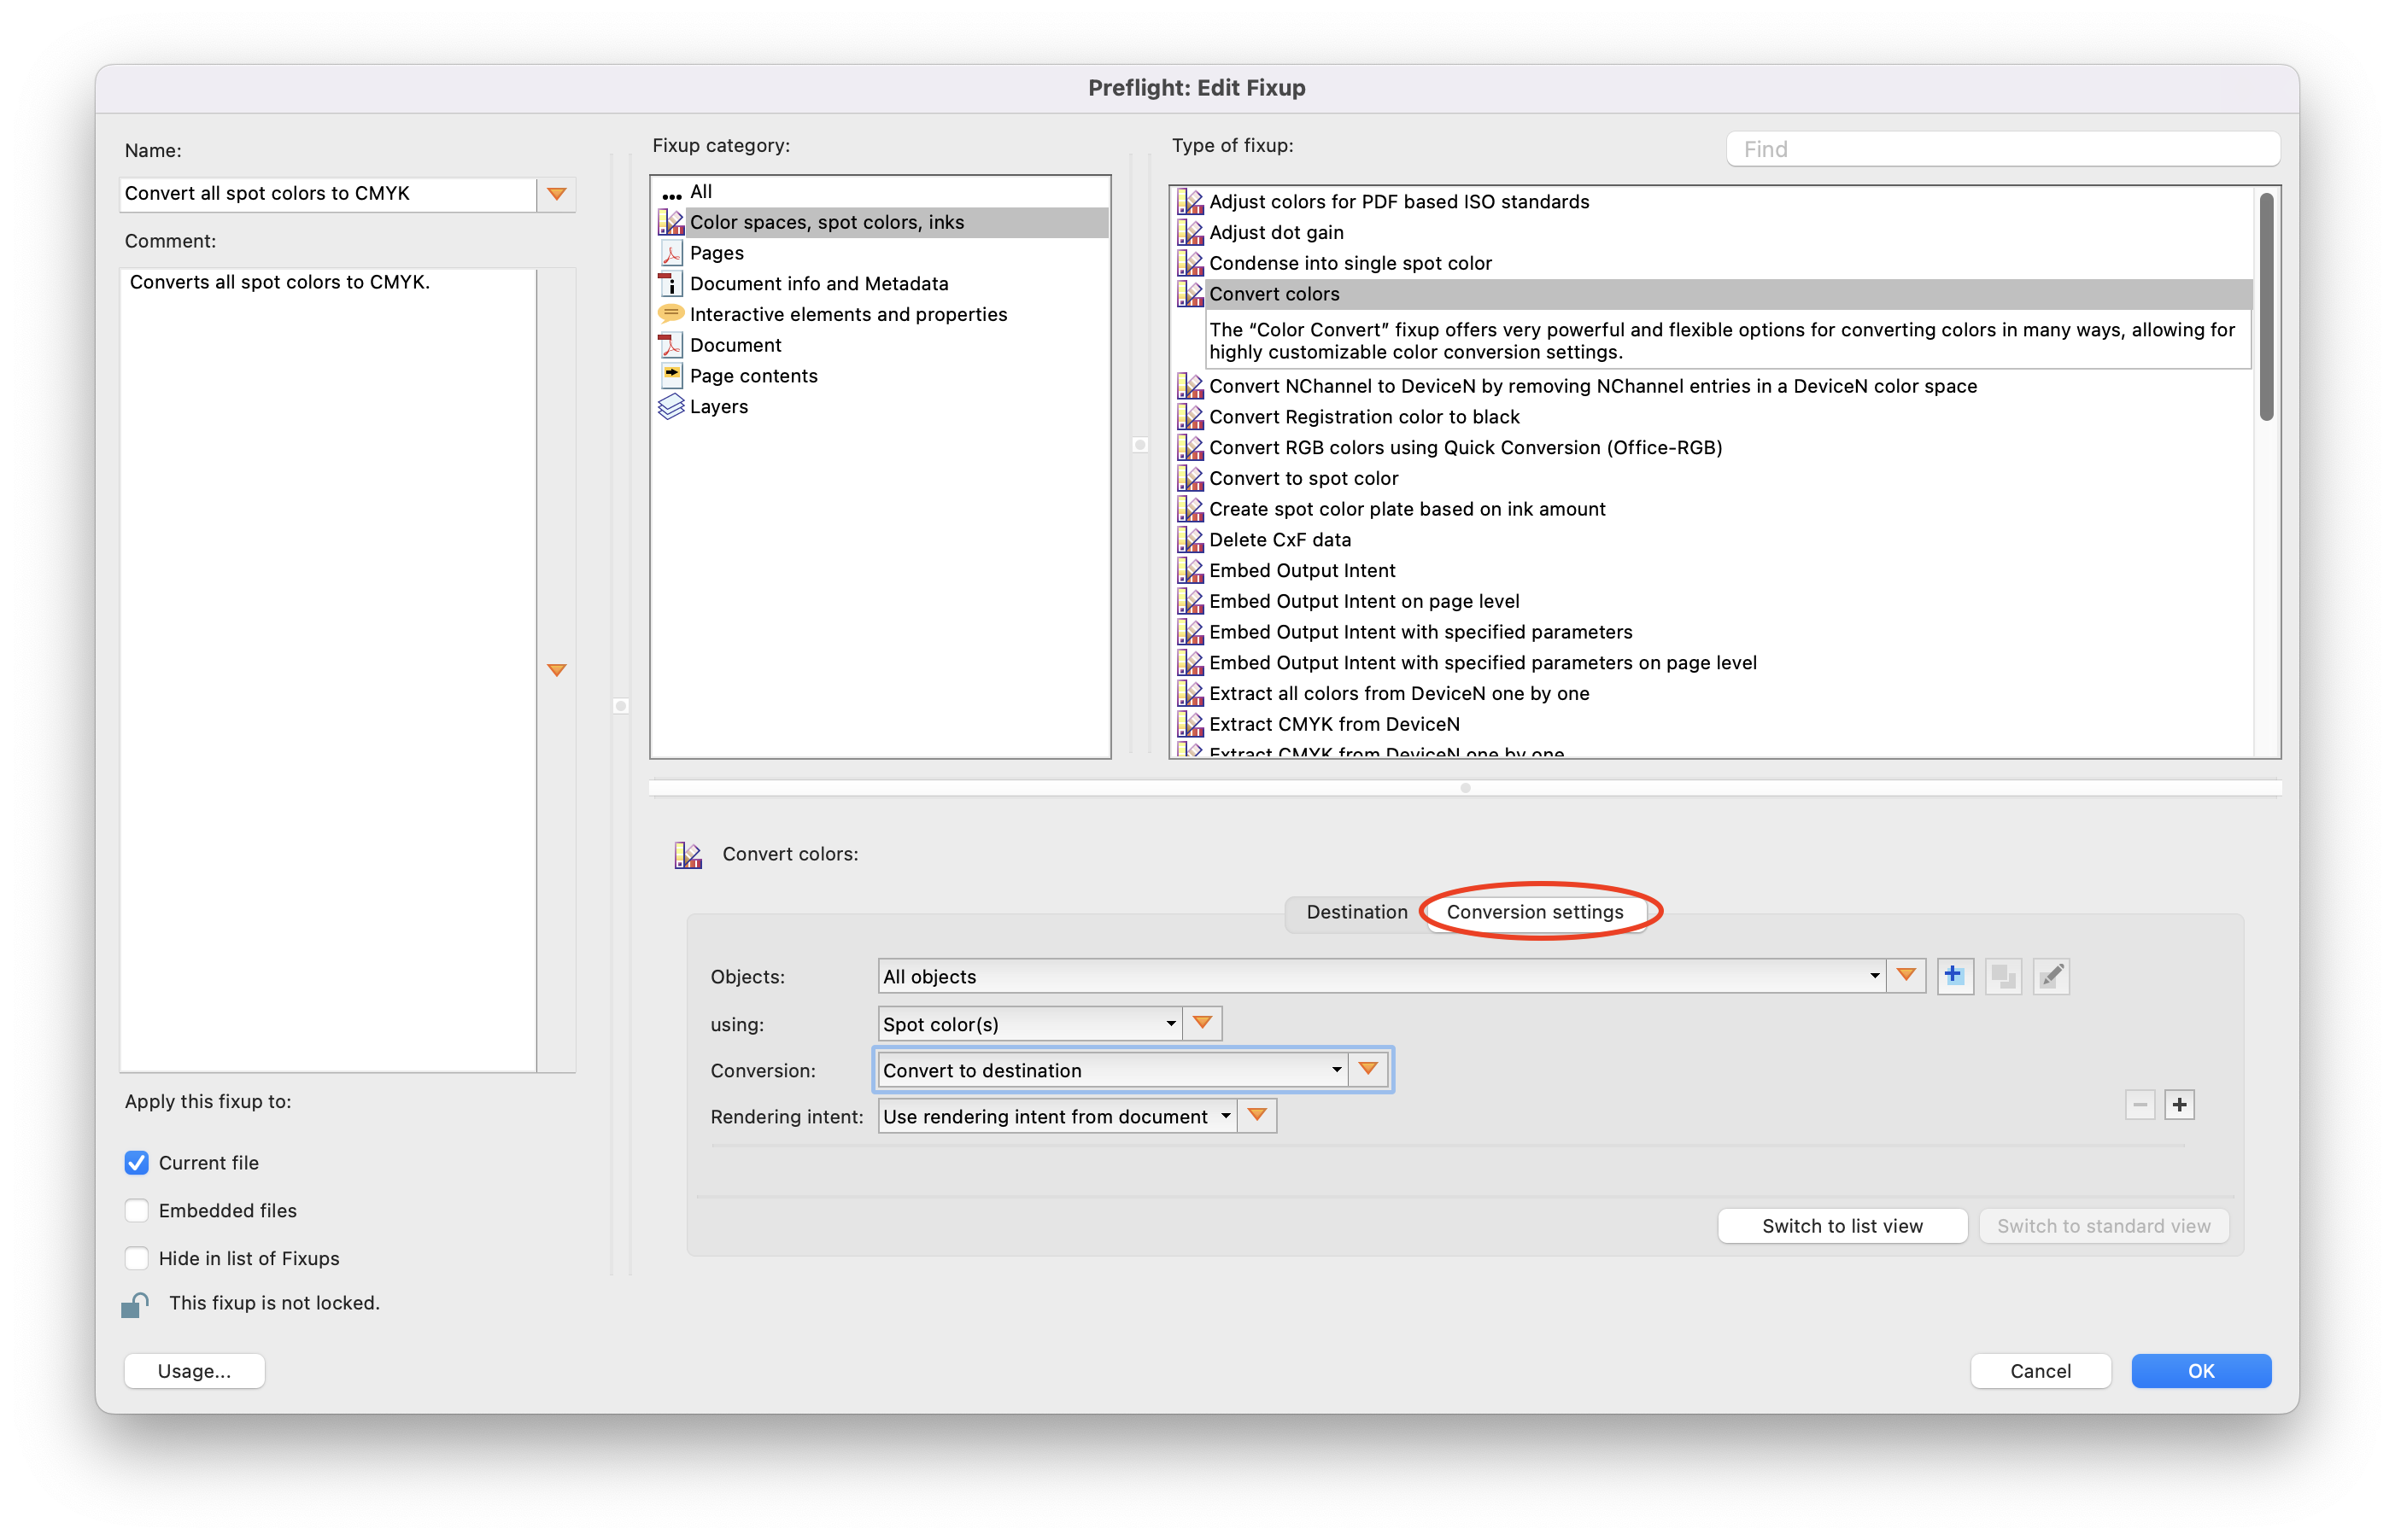Image resolution: width=2395 pixels, height=1540 pixels.
Task: Select the Conversion settings tab
Action: [1536, 912]
